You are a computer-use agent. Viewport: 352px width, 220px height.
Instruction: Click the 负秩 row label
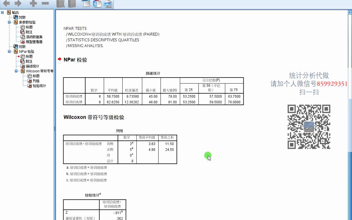click(110, 144)
